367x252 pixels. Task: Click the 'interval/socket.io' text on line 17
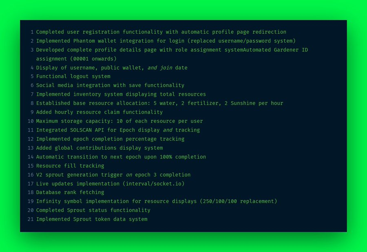(154, 184)
